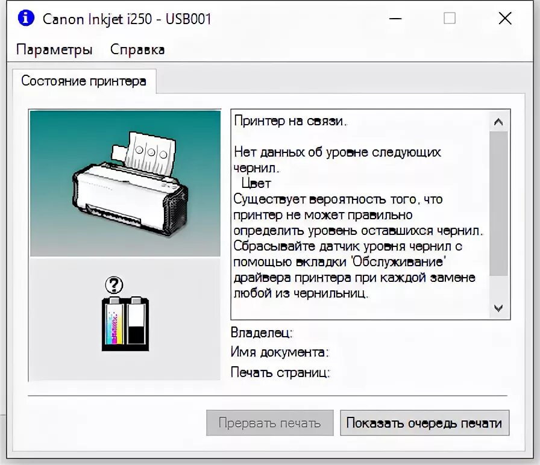
Task: Click the question mark ink warning icon
Action: (115, 285)
